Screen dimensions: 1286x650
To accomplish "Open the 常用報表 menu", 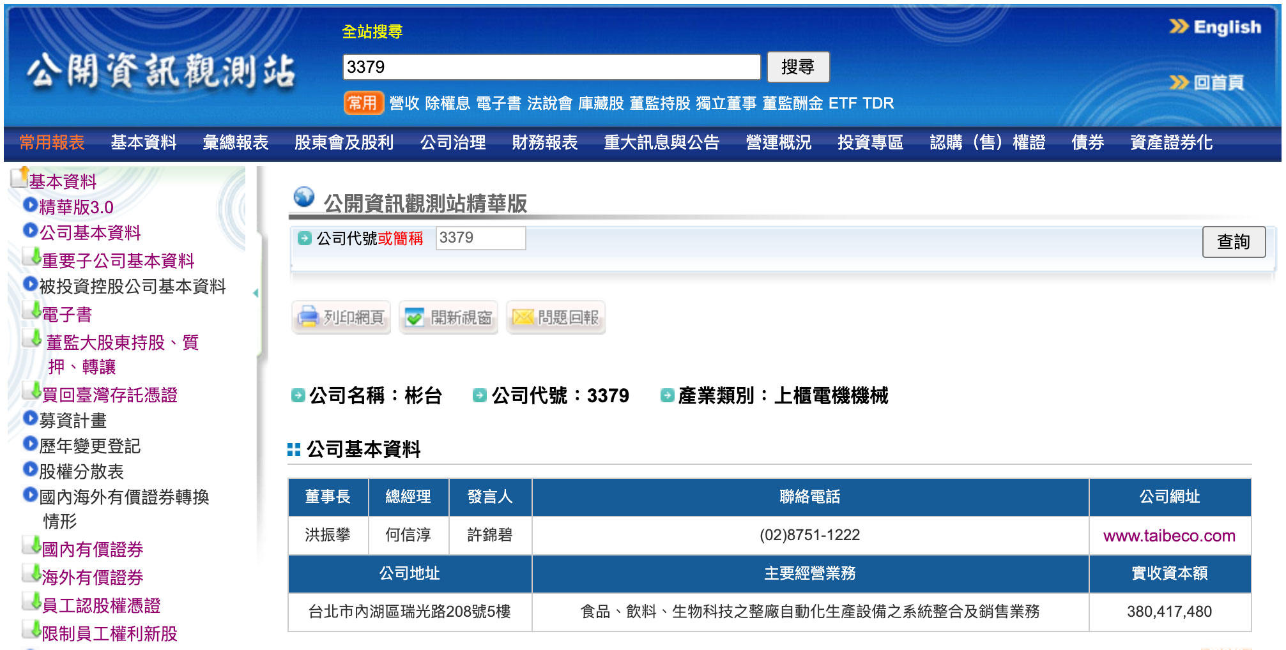I will point(52,142).
